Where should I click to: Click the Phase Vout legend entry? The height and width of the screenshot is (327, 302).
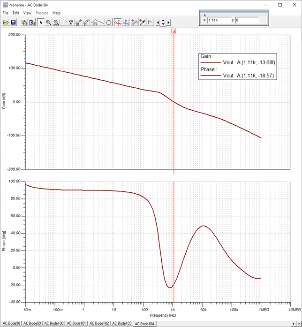pos(238,76)
